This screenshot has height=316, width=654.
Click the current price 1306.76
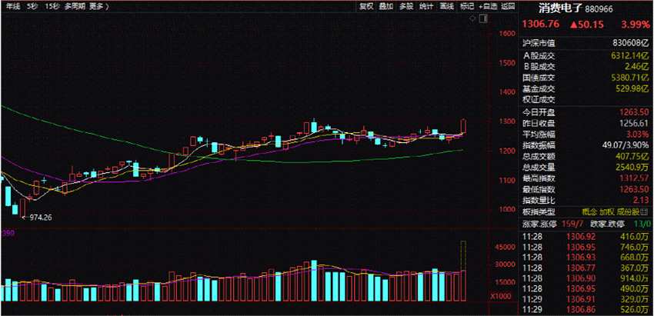point(541,25)
